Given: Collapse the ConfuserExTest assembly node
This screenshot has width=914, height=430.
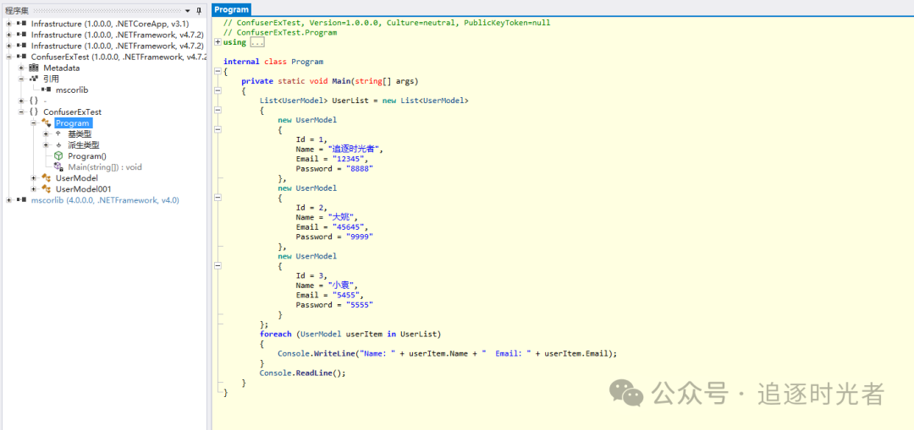Looking at the screenshot, I should [8, 57].
